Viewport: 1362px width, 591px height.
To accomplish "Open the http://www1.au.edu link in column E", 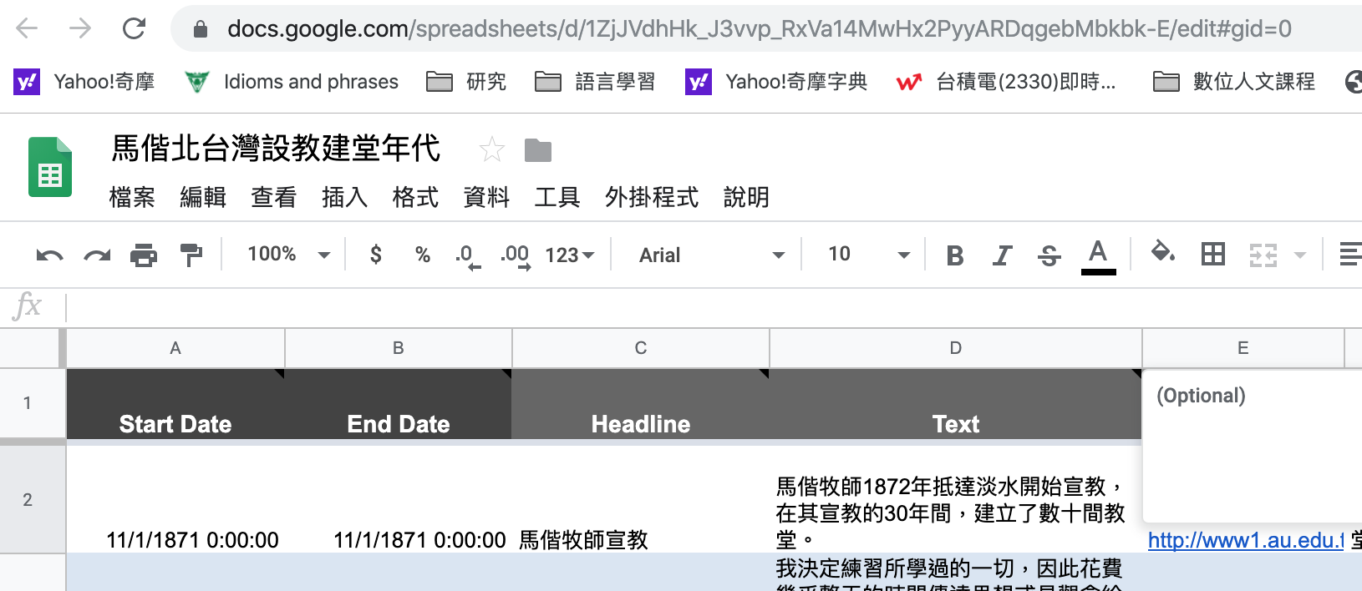I will point(1246,540).
